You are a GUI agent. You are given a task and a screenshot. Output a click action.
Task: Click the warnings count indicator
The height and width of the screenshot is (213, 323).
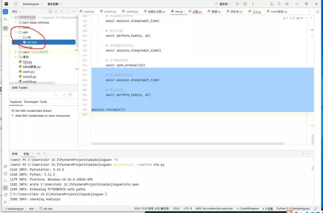285,18
